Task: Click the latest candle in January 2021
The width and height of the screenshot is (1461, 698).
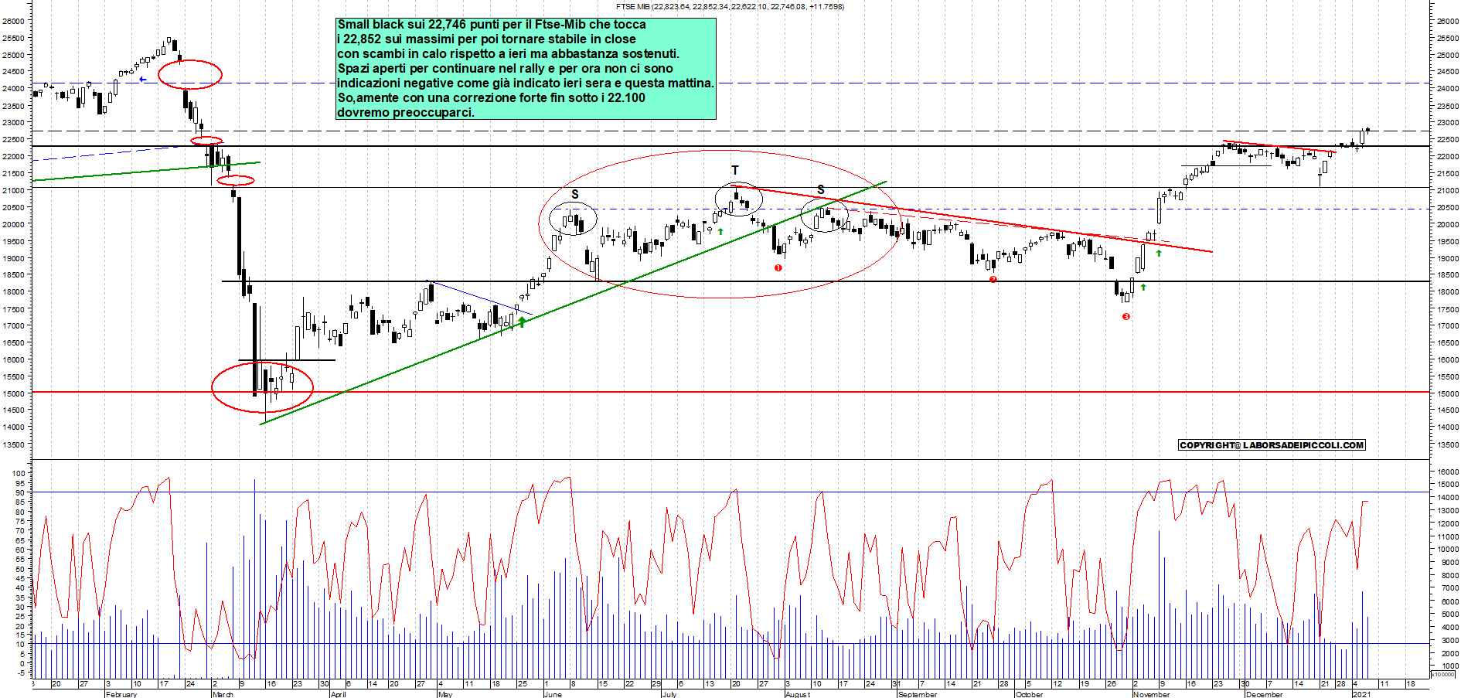Action: (1367, 130)
